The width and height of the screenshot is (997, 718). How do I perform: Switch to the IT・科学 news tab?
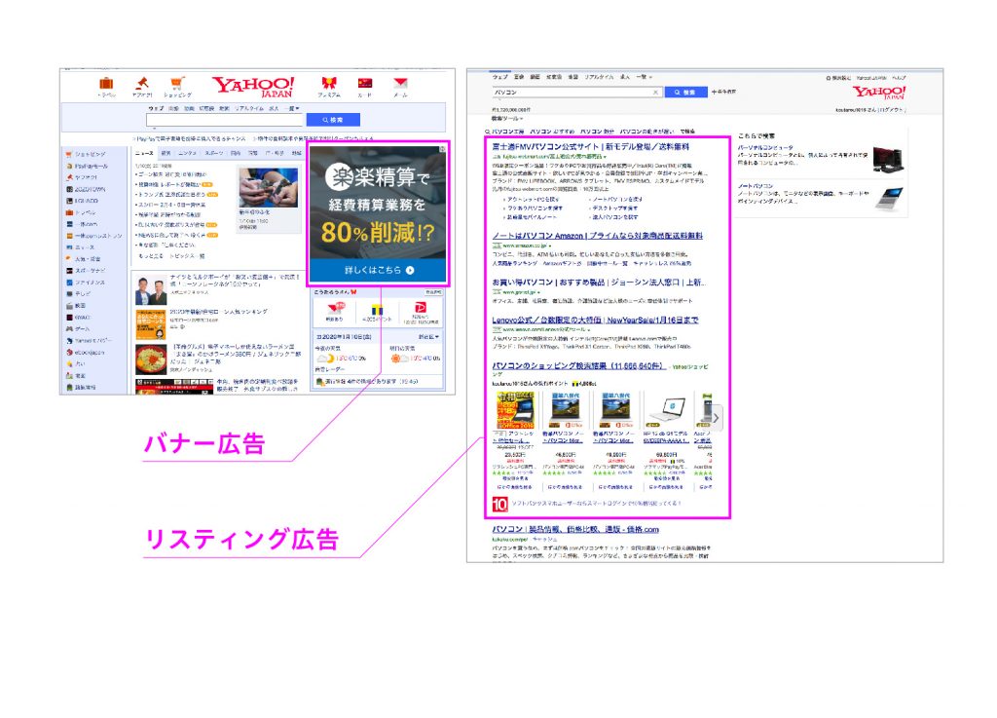[275, 153]
